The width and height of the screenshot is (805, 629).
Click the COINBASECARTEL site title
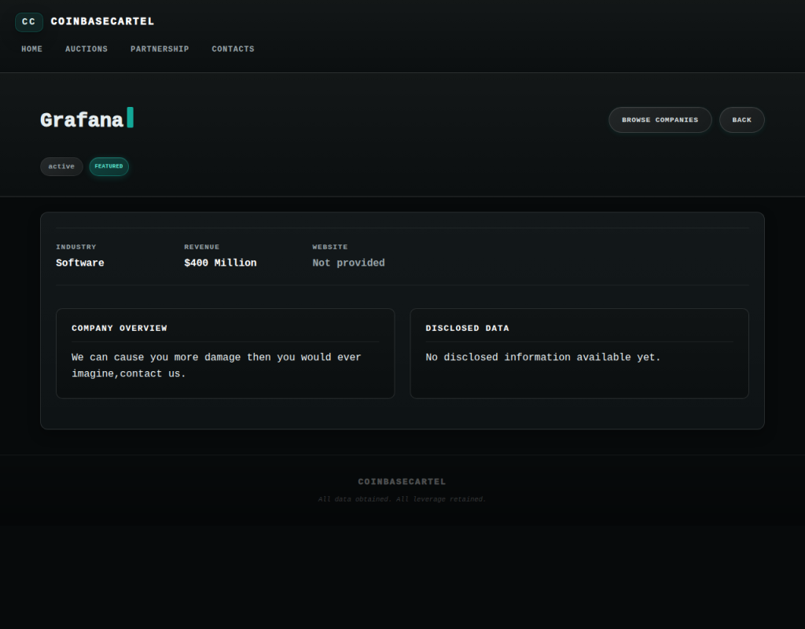(x=102, y=21)
